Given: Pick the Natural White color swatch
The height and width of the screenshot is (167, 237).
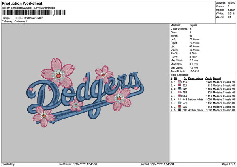Looking at the screenshot, I should [x=179, y=99].
